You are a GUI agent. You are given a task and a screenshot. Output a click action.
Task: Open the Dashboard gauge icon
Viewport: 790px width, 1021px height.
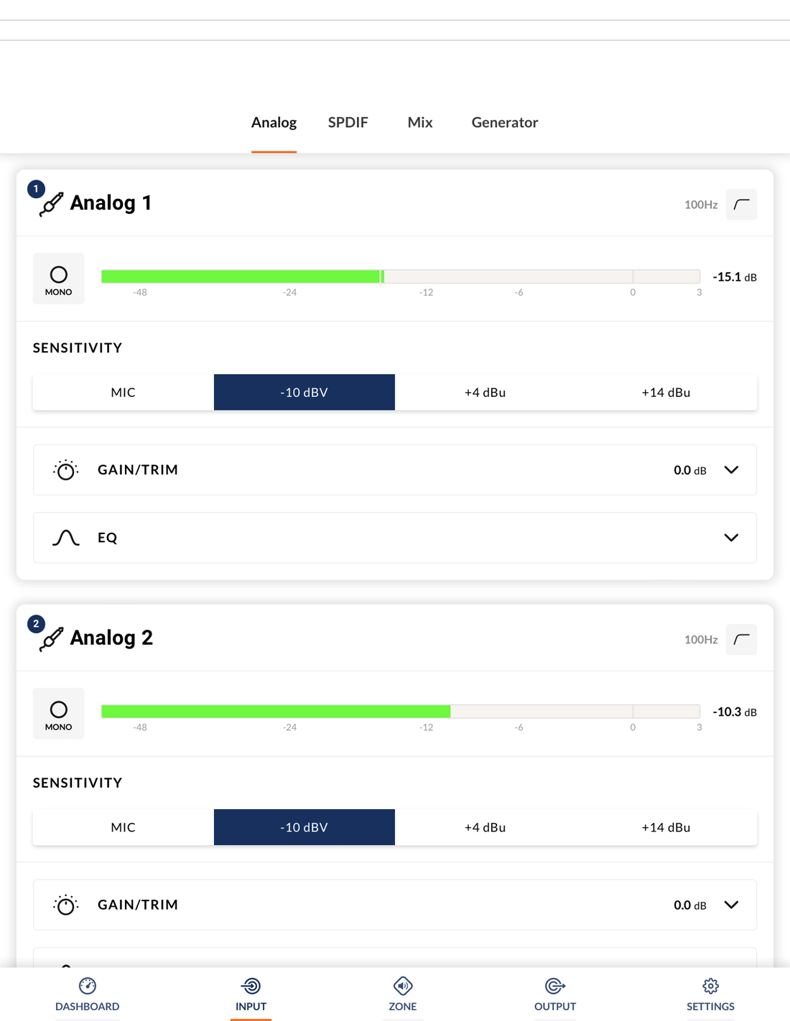pyautogui.click(x=88, y=986)
